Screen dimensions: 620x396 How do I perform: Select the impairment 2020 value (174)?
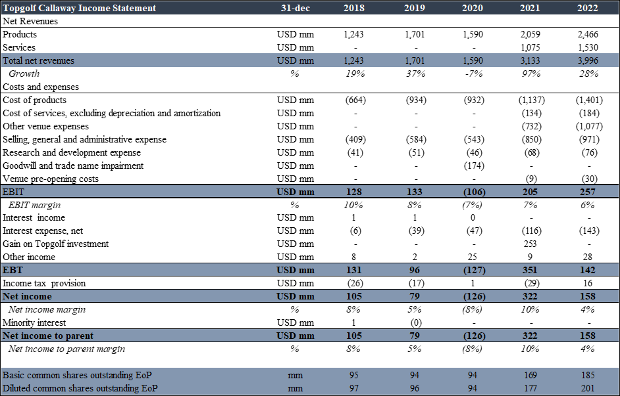point(474,165)
